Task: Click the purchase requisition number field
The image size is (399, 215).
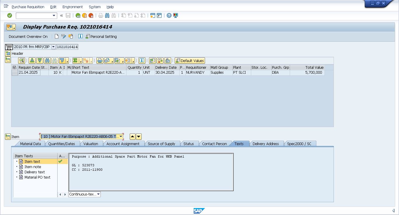Action: pyautogui.click(x=67, y=47)
